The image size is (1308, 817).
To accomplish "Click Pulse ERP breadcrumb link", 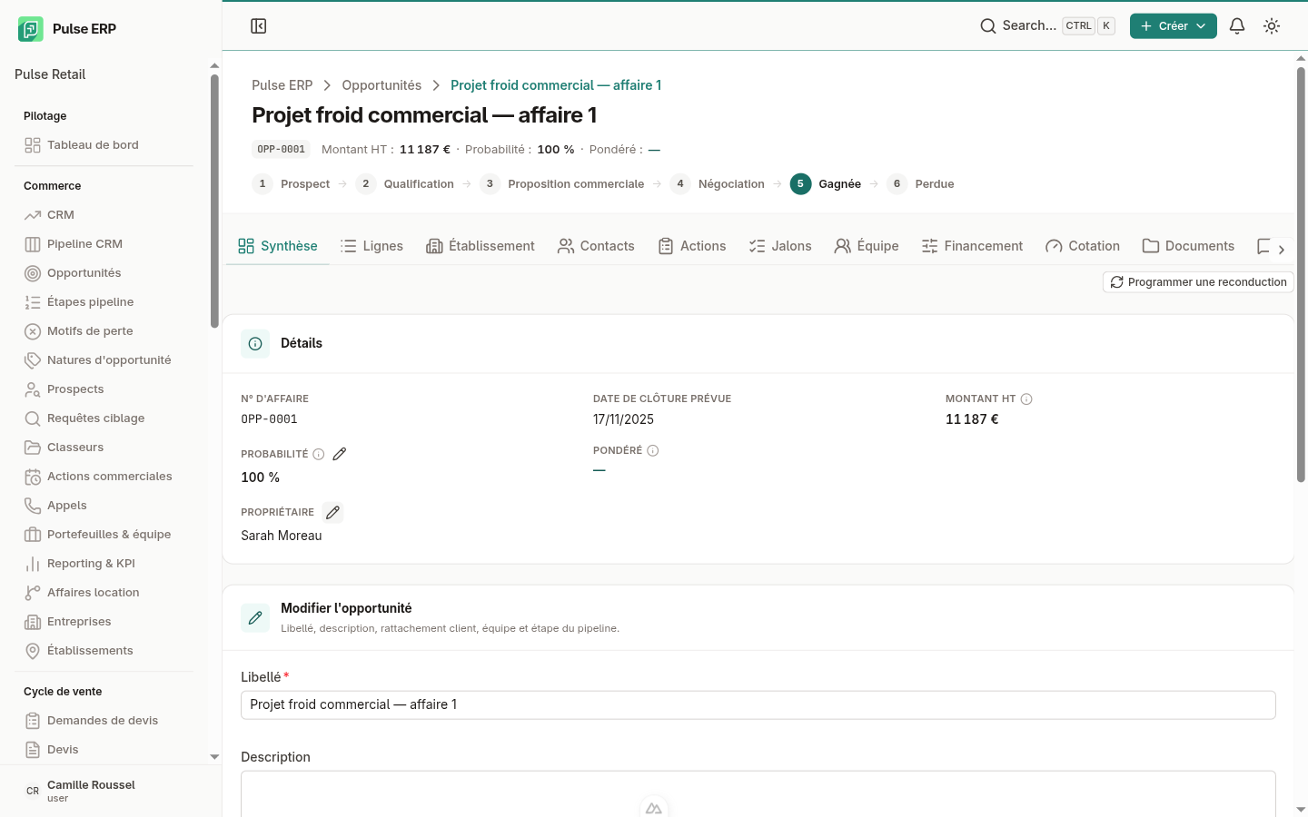I will pyautogui.click(x=282, y=85).
